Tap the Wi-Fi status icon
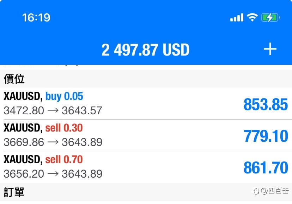The width and height of the screenshot is (292, 204). [253, 18]
